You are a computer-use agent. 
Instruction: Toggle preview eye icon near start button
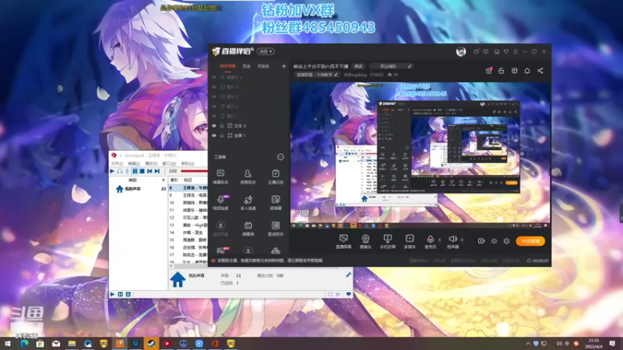(x=494, y=241)
